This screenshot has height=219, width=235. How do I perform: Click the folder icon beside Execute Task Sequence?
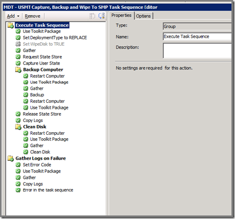[11, 25]
